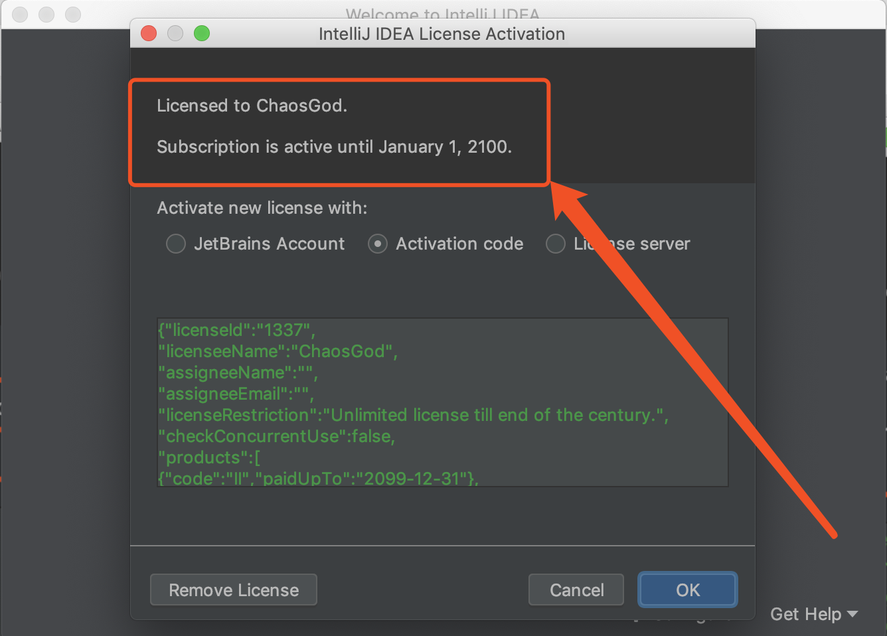Click the Remove License button
This screenshot has height=636, width=887.
pos(234,590)
